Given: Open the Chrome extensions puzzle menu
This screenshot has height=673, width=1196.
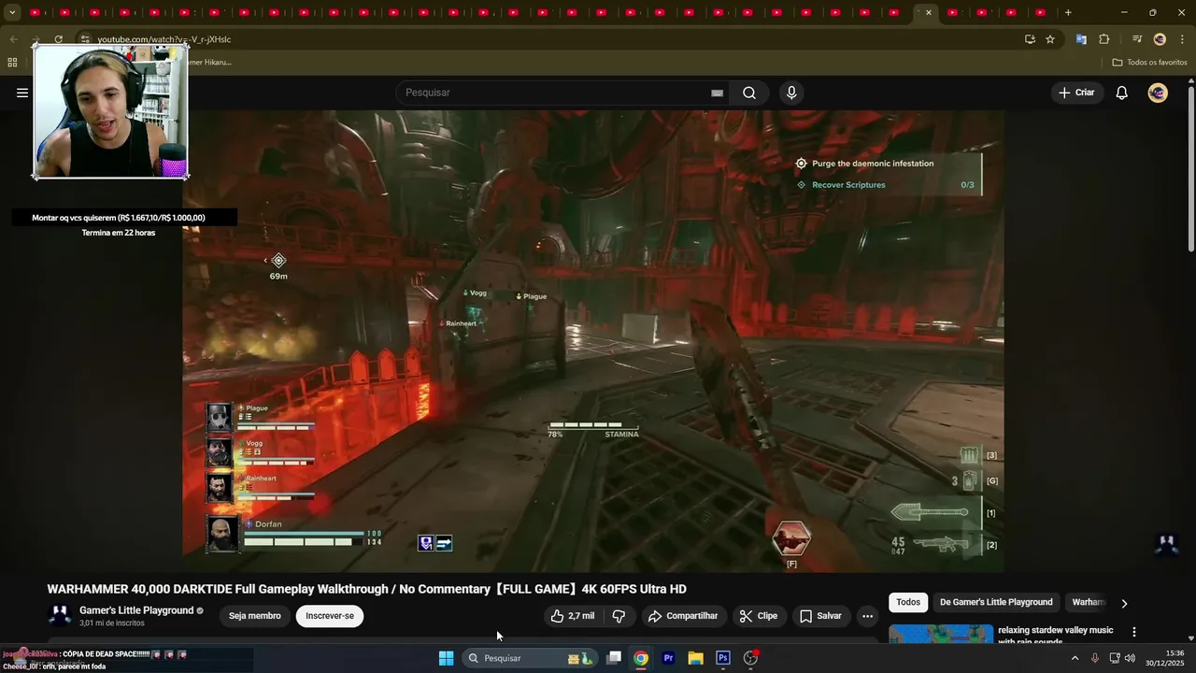Looking at the screenshot, I should pyautogui.click(x=1104, y=39).
